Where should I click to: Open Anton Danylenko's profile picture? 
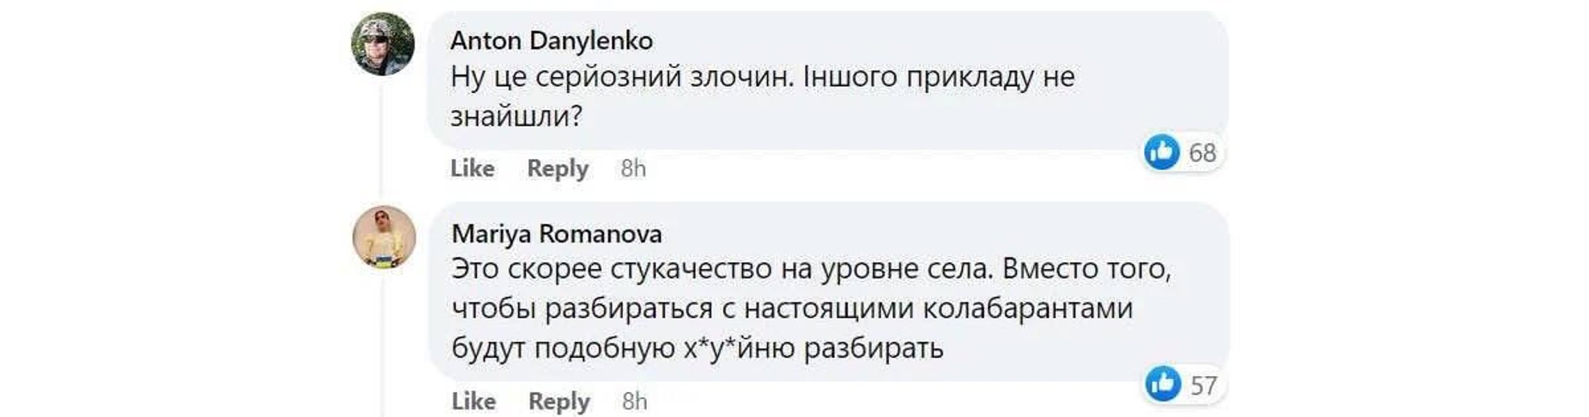click(383, 44)
